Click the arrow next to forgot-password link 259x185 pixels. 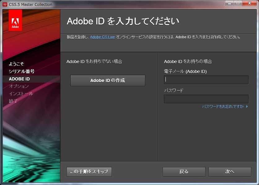[x=247, y=106]
